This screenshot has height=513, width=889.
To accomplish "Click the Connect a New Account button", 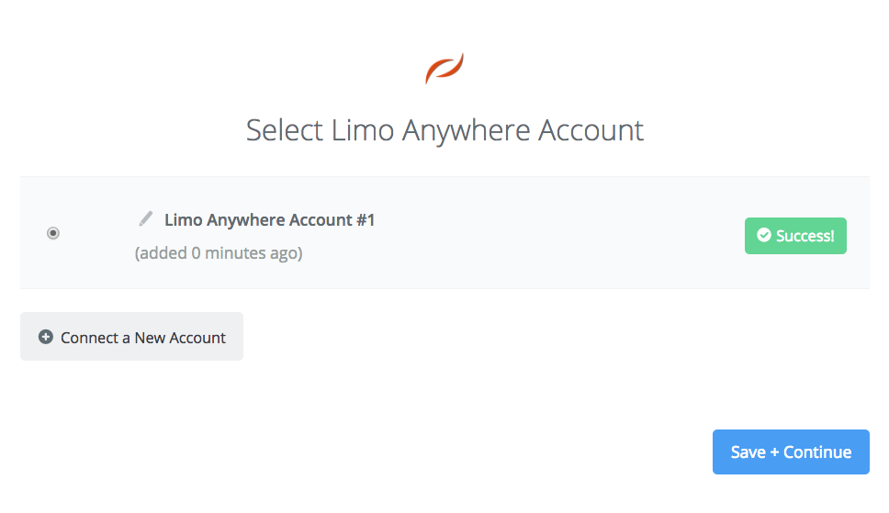I will click(131, 336).
